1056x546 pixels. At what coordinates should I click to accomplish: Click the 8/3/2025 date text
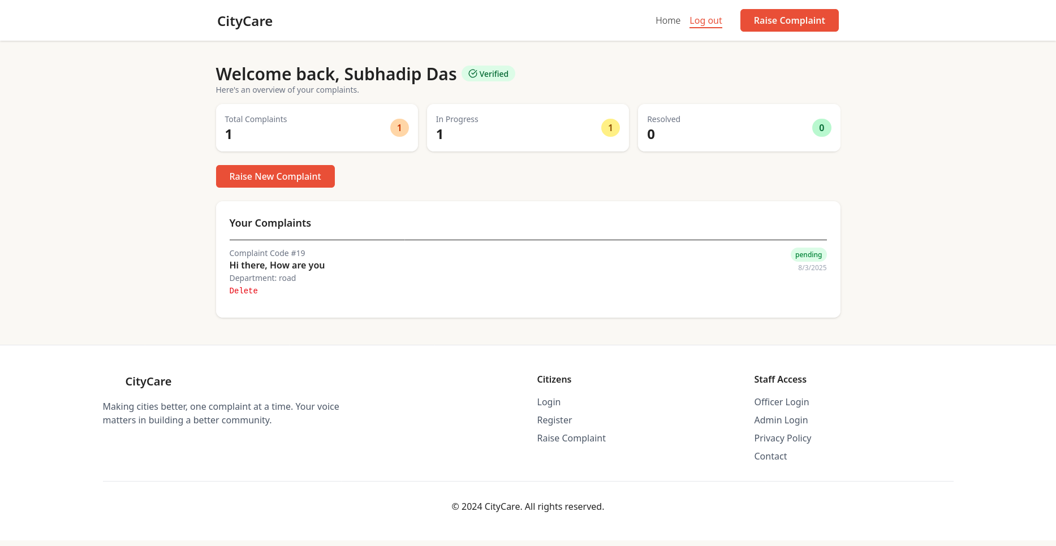pyautogui.click(x=812, y=268)
